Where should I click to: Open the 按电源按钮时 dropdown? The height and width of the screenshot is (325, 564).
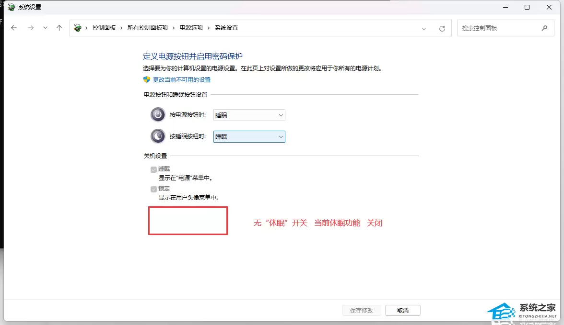click(249, 115)
